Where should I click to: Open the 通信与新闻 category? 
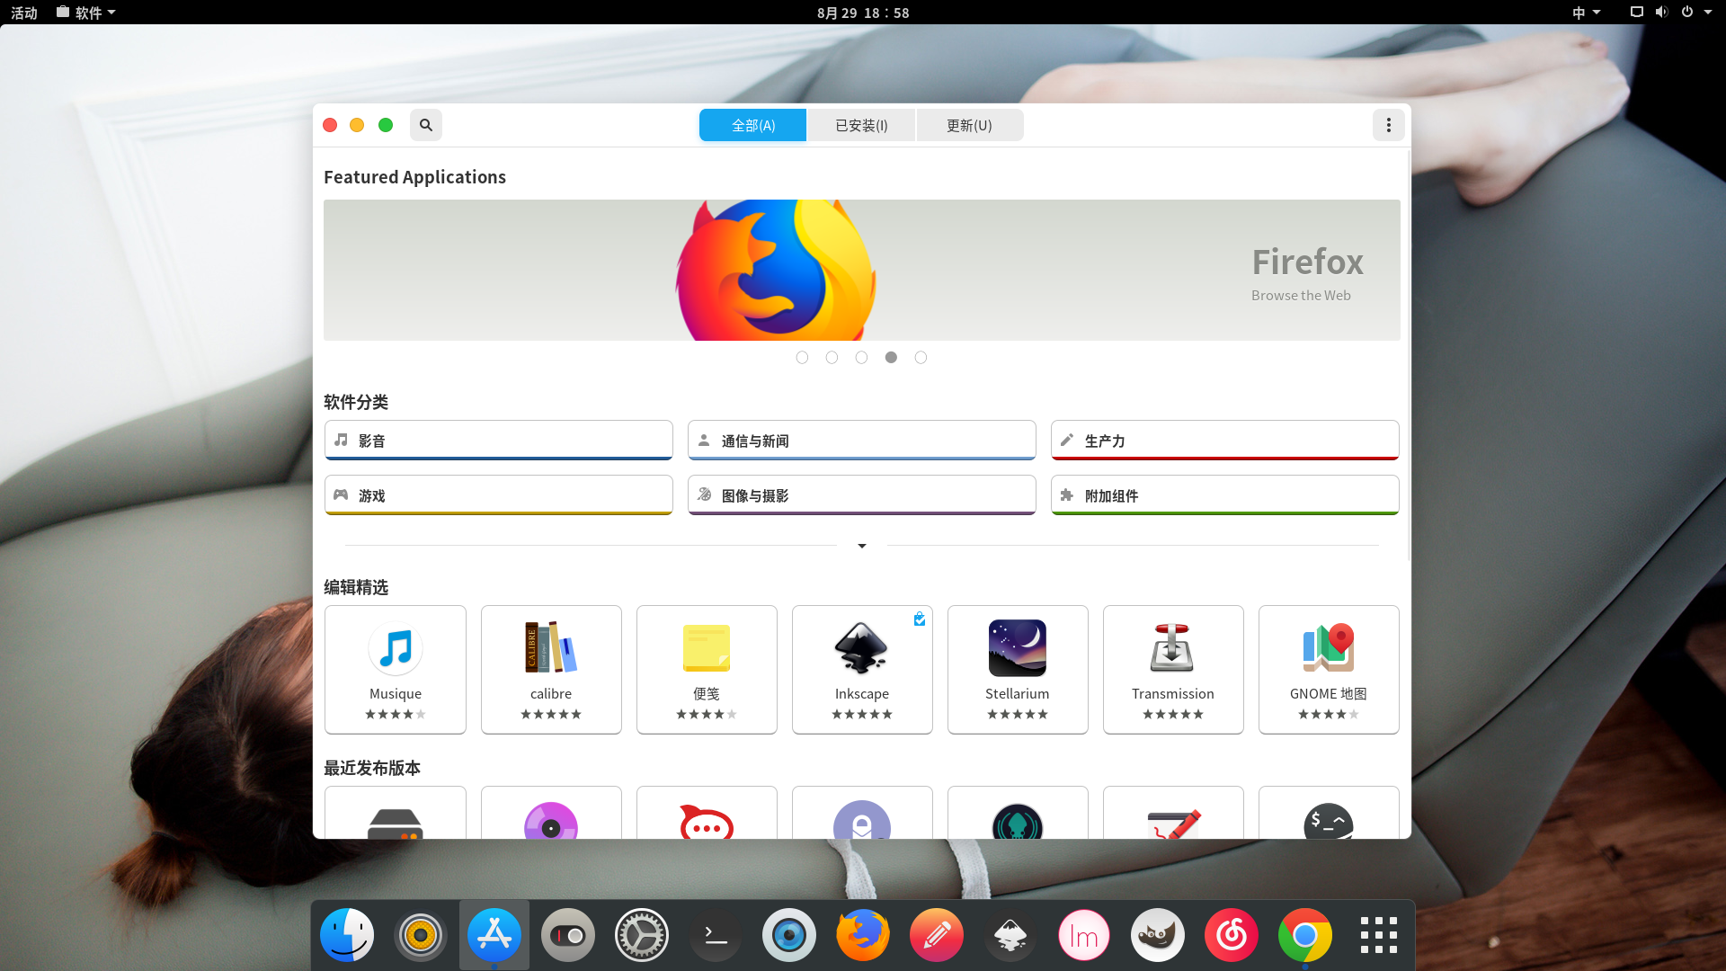pos(861,441)
